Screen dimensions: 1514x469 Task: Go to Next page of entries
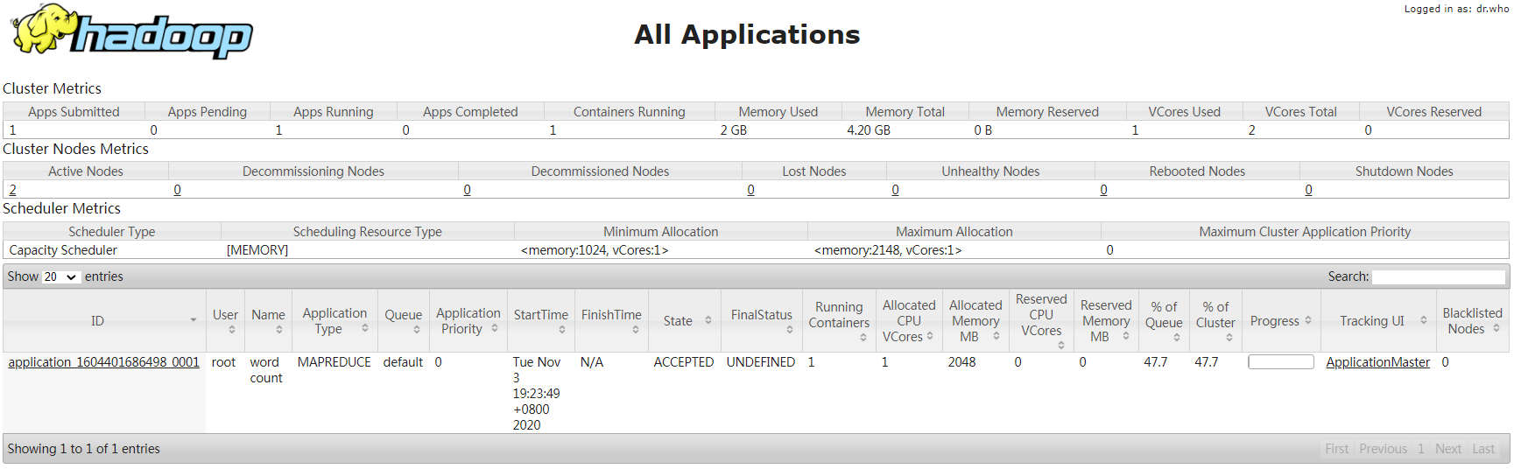[x=1447, y=449]
